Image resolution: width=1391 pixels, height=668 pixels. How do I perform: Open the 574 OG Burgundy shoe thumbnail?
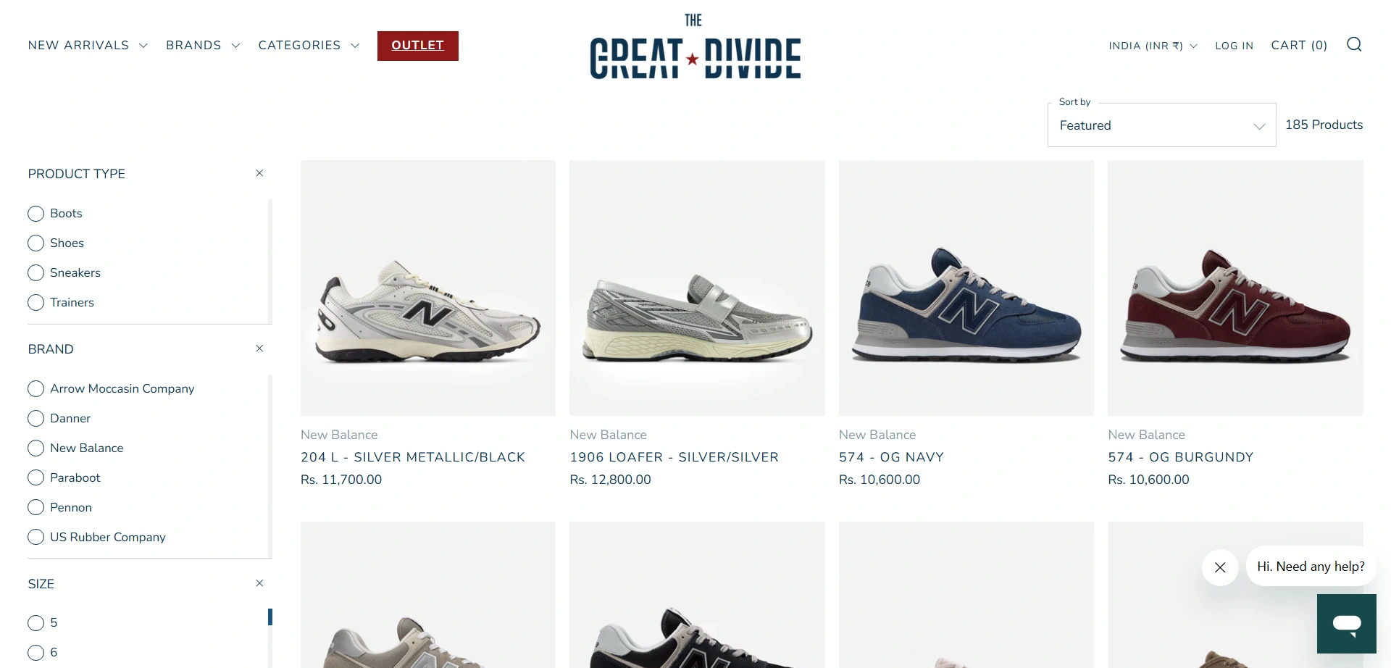[1235, 288]
